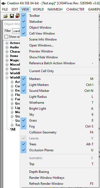Open Depth Biasing settings

point(59,172)
